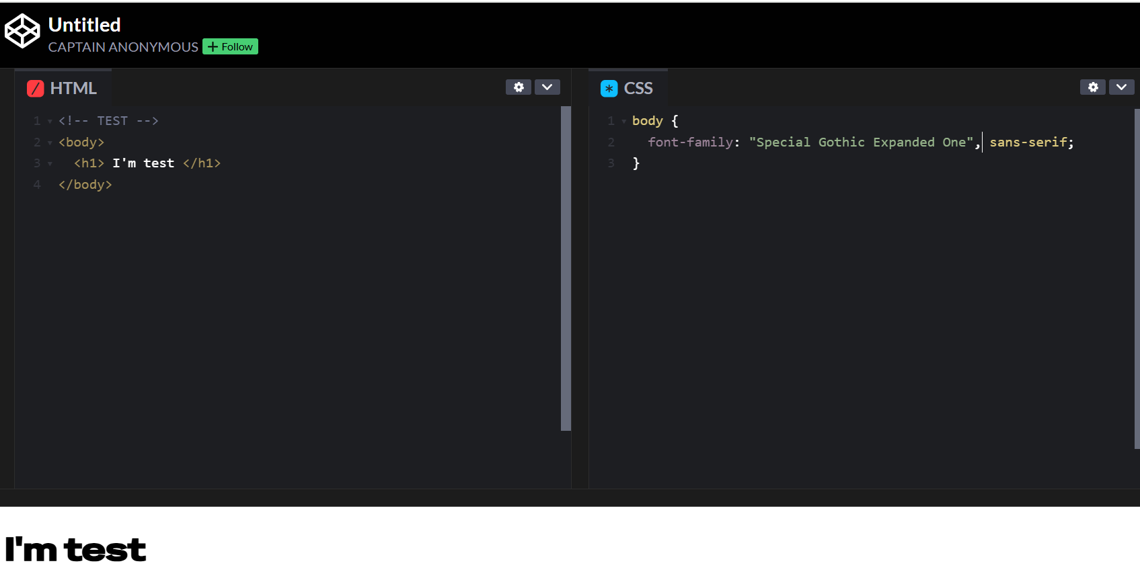The height and width of the screenshot is (578, 1140).
Task: Click the red HTML slash icon
Action: point(35,89)
